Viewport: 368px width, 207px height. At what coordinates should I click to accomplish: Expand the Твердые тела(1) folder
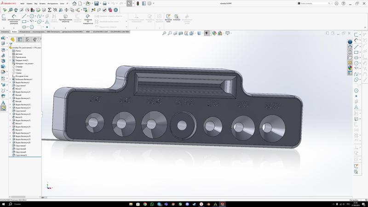pyautogui.click(x=10, y=60)
